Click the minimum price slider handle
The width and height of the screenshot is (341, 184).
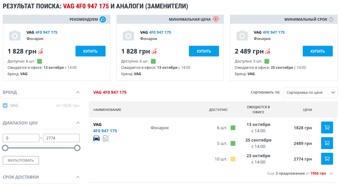click(x=5, y=148)
